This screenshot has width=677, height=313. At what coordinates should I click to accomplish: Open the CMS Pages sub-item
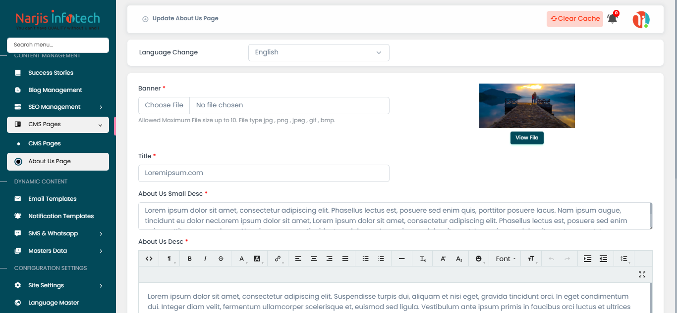(45, 143)
